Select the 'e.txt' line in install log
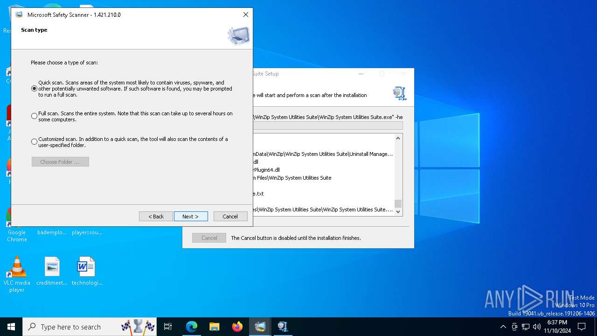This screenshot has height=336, width=597. pos(258,194)
